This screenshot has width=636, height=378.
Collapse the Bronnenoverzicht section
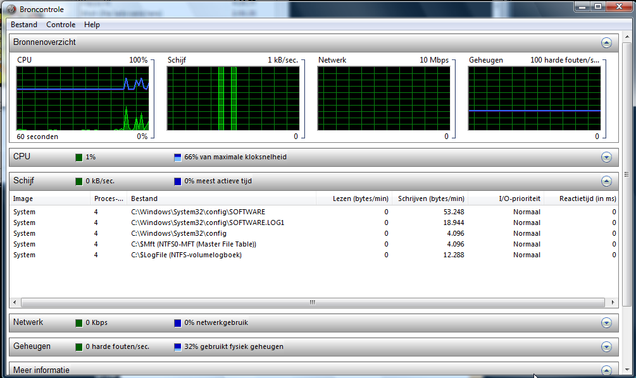point(606,42)
